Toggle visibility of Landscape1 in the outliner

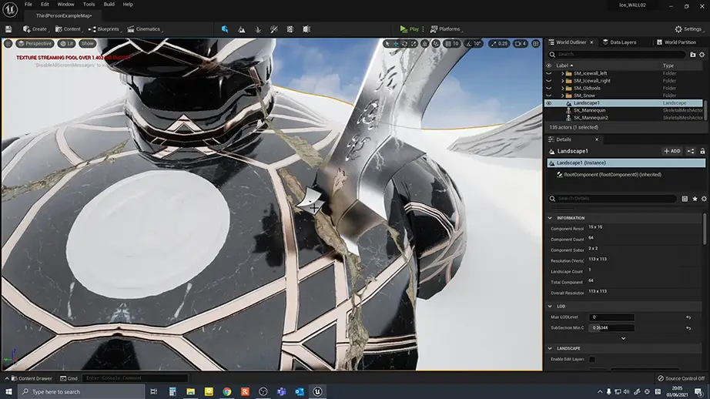coord(548,102)
